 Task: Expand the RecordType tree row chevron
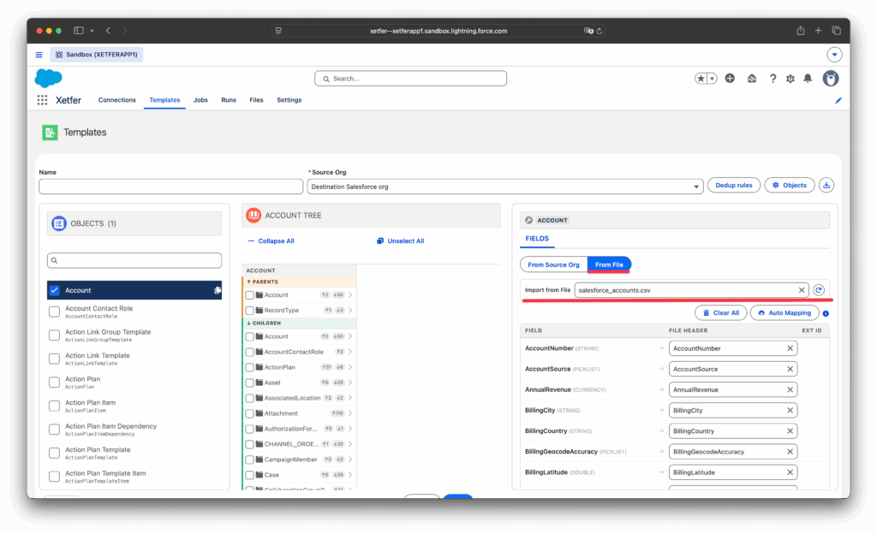(x=350, y=311)
